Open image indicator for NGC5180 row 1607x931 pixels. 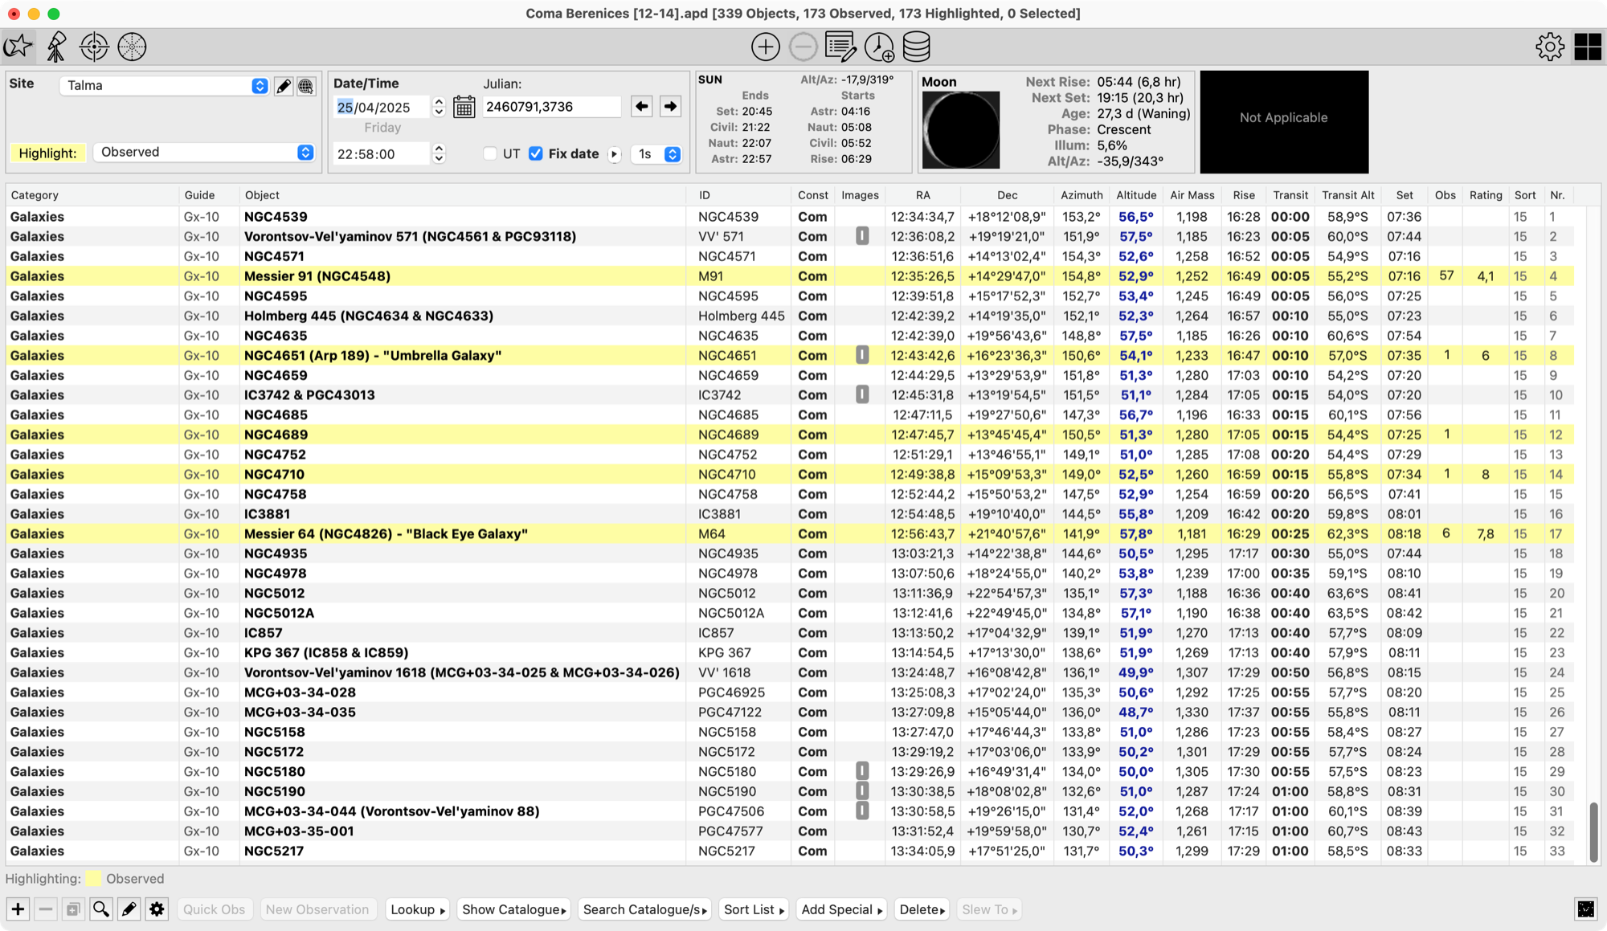[x=861, y=771]
